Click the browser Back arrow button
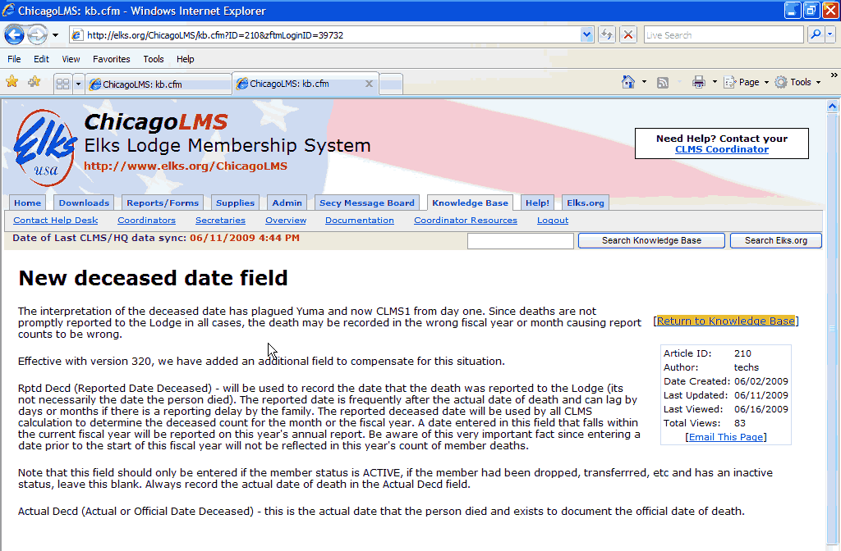This screenshot has width=841, height=551. click(x=14, y=34)
